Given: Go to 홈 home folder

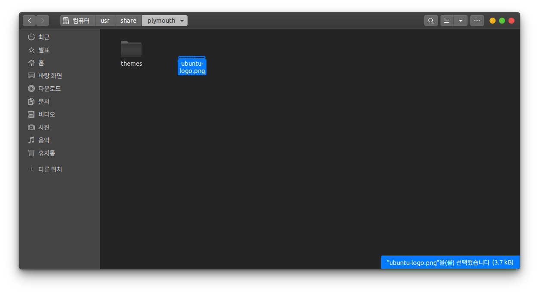Looking at the screenshot, I should click(41, 63).
